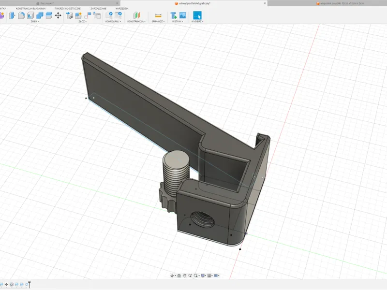Click the threaded hole on the clamp
This screenshot has width=387, height=290.
(203, 218)
